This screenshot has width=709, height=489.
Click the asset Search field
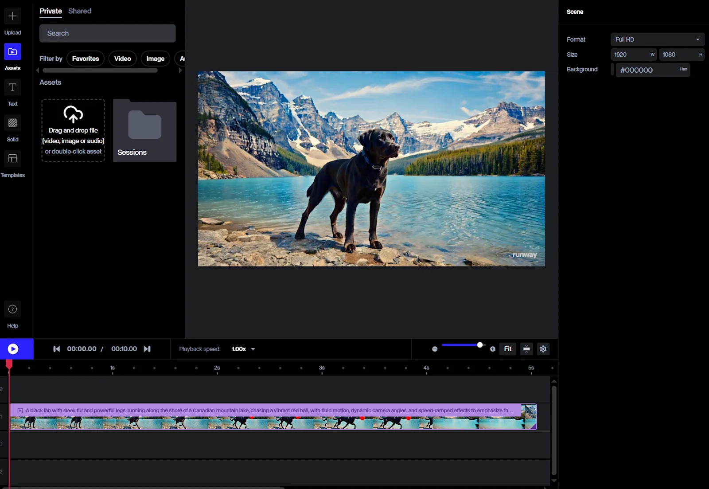tap(108, 33)
